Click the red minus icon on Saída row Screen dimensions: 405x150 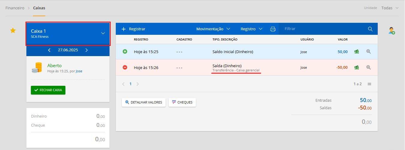coord(125,67)
